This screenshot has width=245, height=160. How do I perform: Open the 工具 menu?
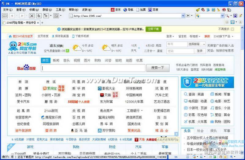point(60,10)
